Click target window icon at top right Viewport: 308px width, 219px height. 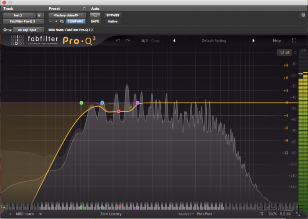click(x=303, y=15)
